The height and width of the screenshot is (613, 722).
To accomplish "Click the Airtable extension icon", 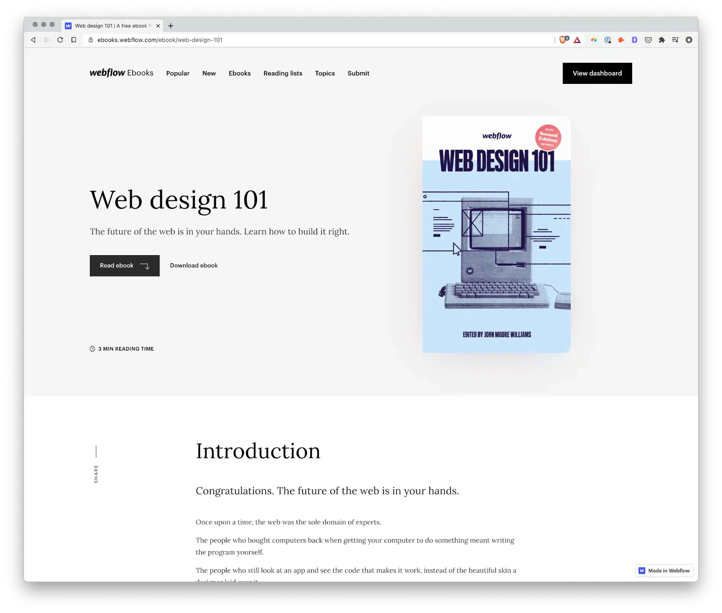I will pos(594,40).
